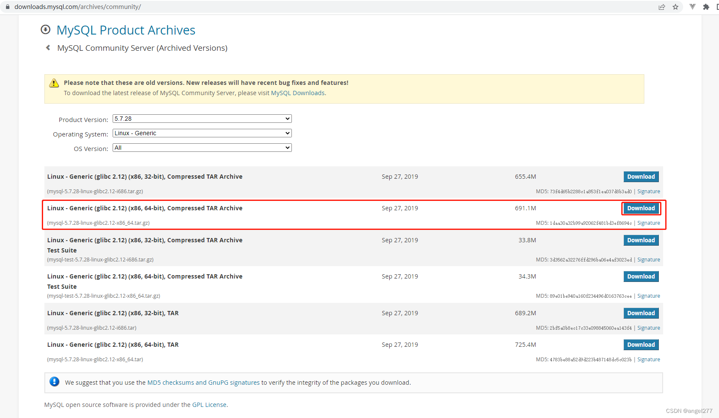Download the 64-bit Test Suite archive (34.3M)
Screen dimensions: 719x418
[x=641, y=276]
